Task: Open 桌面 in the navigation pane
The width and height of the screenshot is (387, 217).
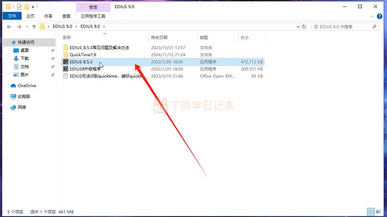Action: click(x=24, y=50)
